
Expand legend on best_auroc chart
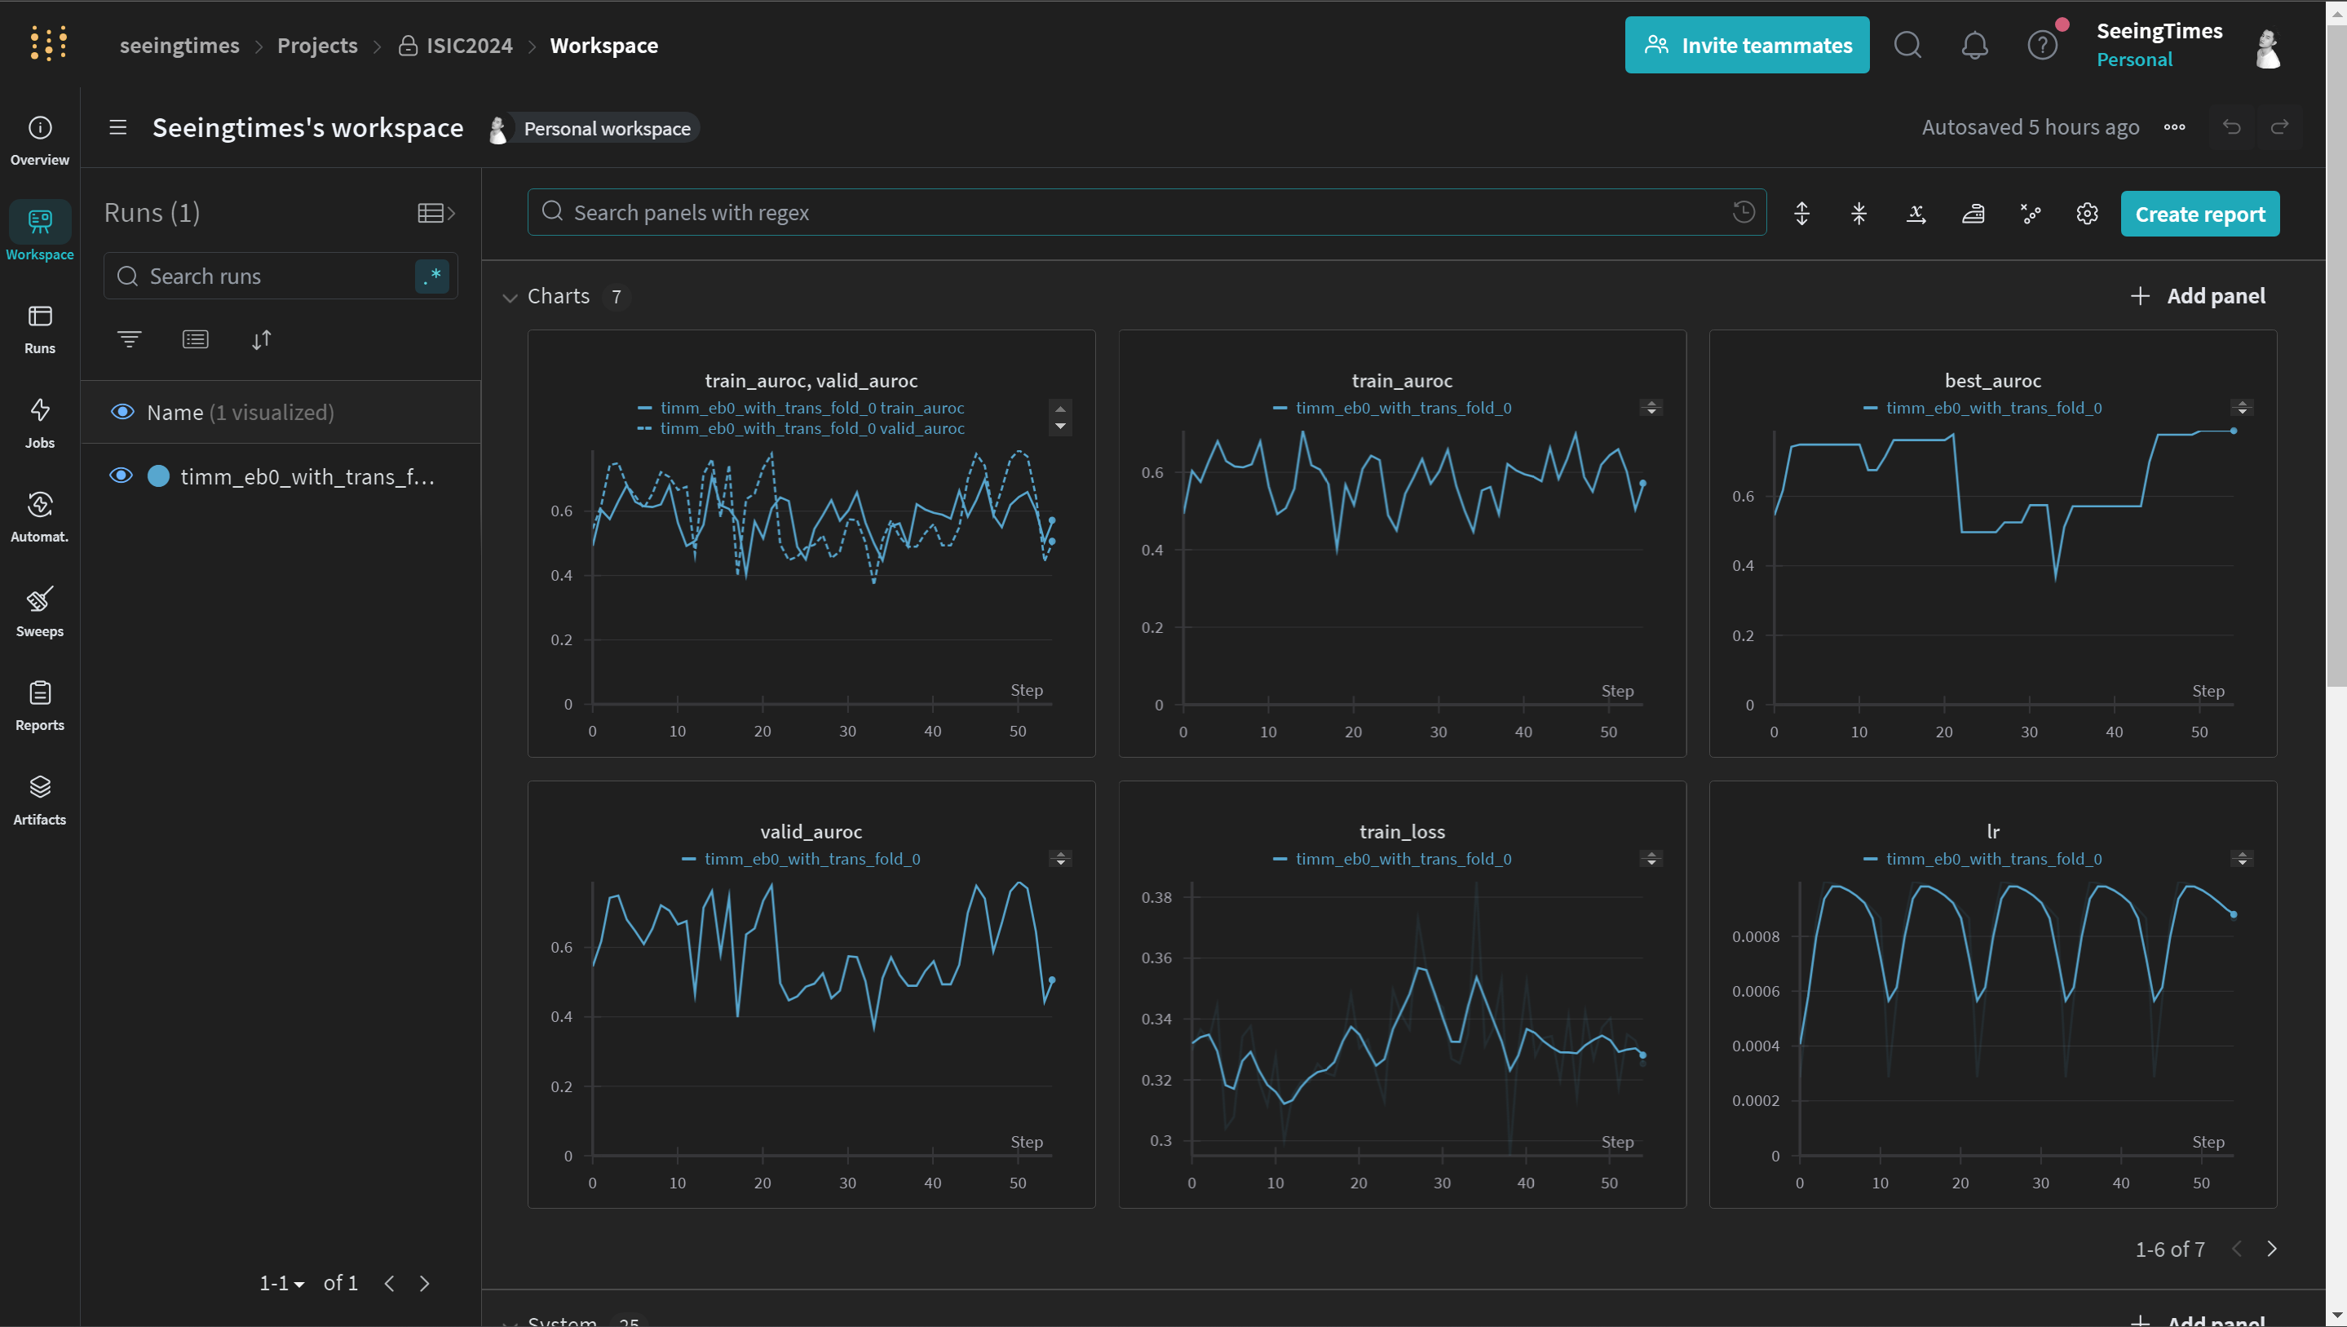click(x=2243, y=407)
